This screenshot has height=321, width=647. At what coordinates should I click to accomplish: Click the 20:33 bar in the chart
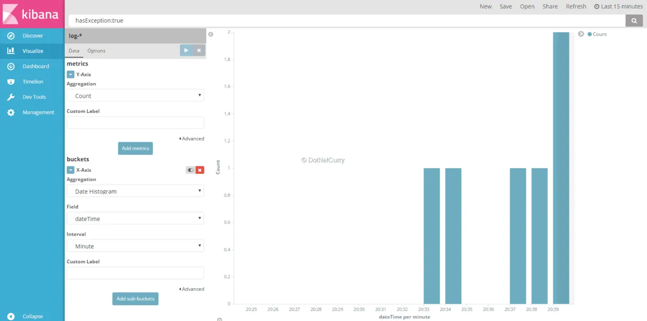point(432,236)
